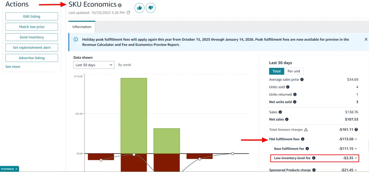This screenshot has width=369, height=172.
Task: Click help question icon after -$161.11
Action: point(356,129)
